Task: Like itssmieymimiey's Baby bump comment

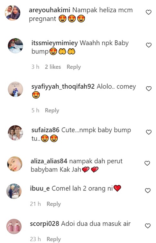Action: coord(149,45)
